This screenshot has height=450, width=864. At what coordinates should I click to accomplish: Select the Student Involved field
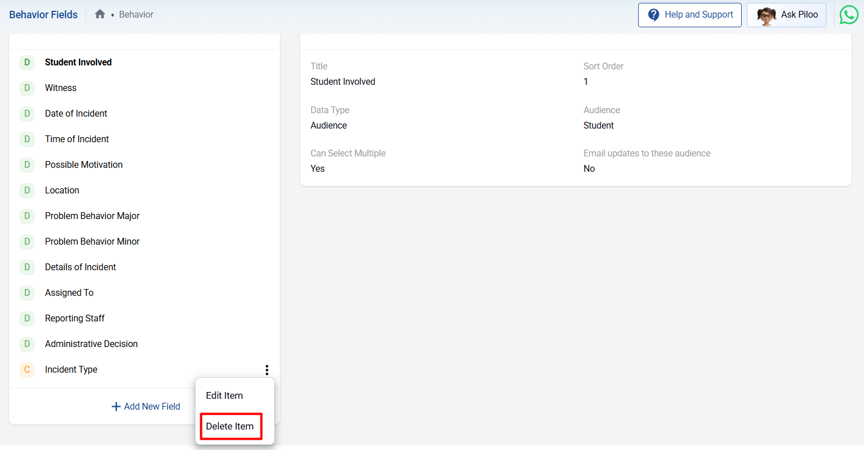click(78, 63)
